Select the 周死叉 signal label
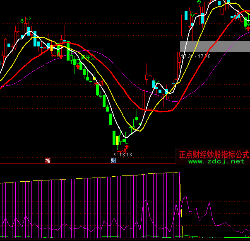The image size is (250, 241). [88, 58]
